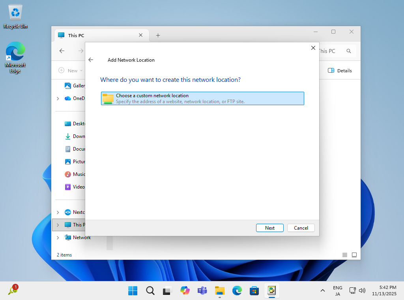404x300 pixels.
Task: Expand Network in the sidebar
Action: pos(58,238)
